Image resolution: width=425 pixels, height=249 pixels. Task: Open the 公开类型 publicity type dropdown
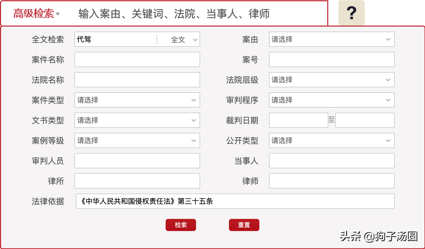pos(331,141)
